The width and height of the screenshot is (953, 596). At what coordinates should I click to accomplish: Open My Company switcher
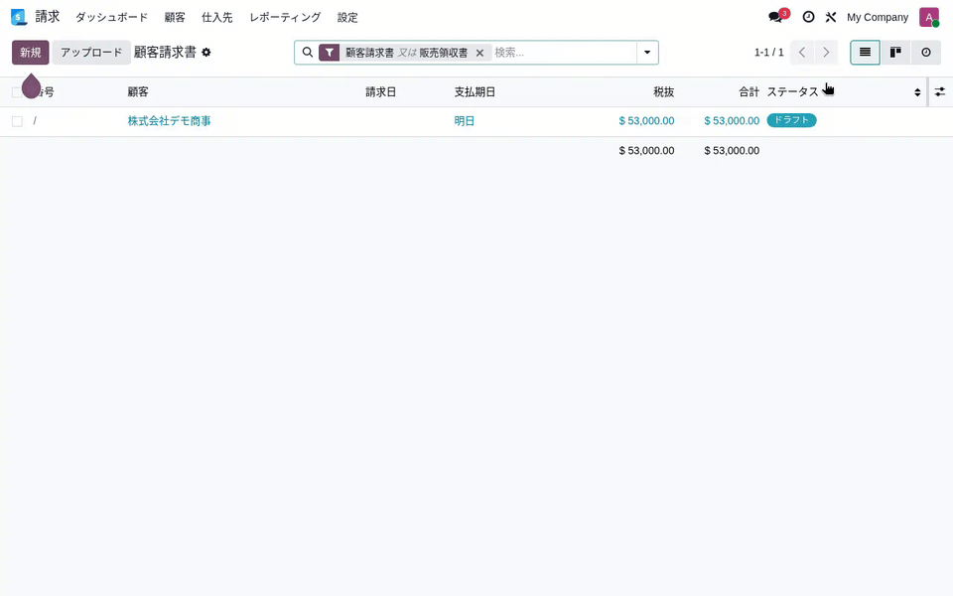[x=877, y=17]
